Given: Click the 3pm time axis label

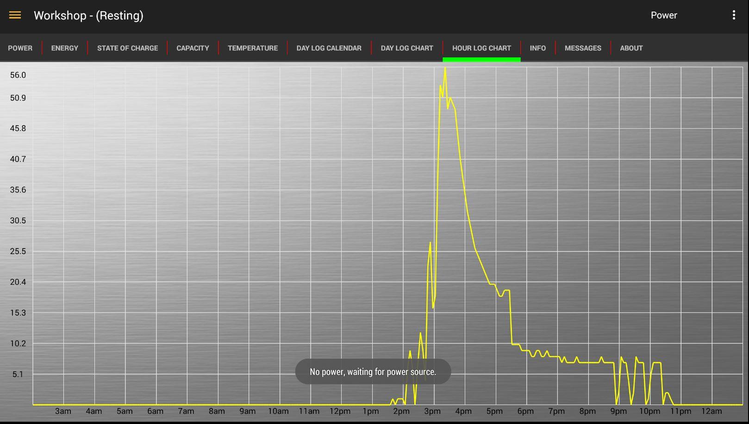Looking at the screenshot, I should (x=432, y=411).
